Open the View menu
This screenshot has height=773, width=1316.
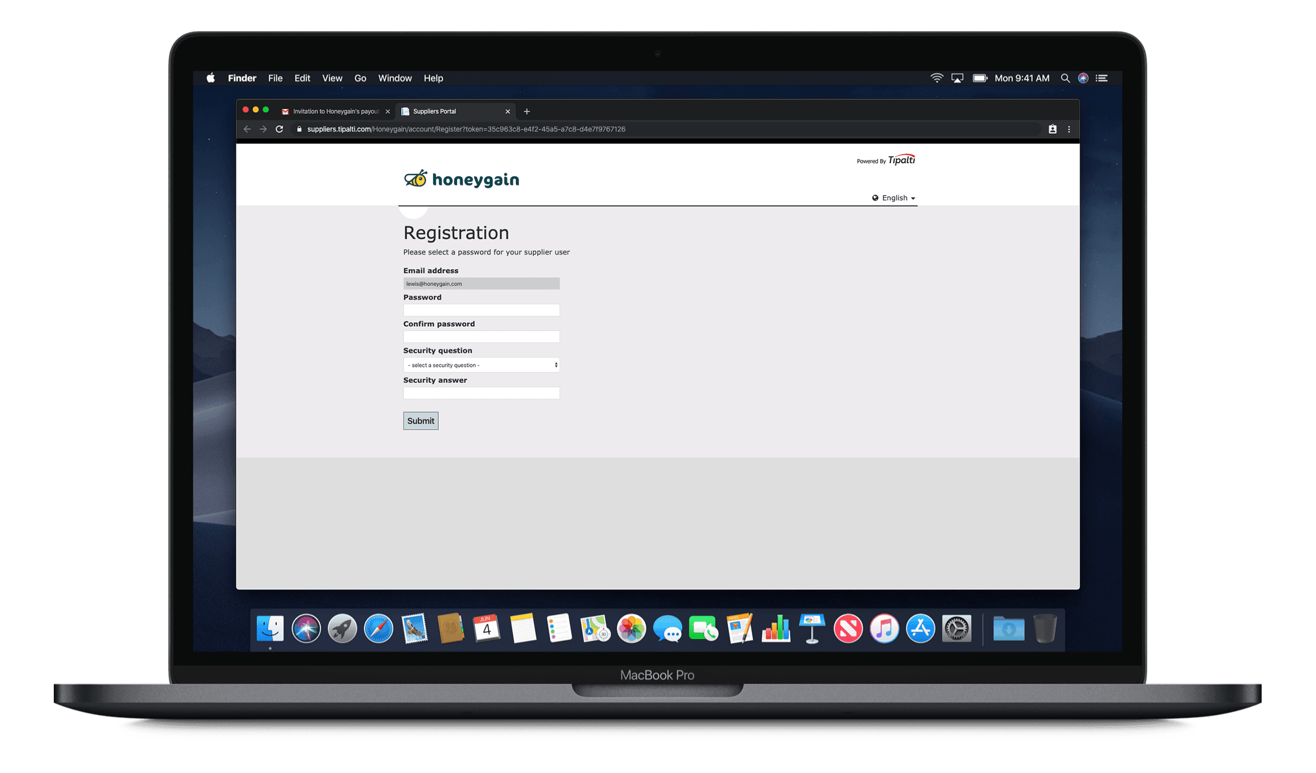point(332,78)
